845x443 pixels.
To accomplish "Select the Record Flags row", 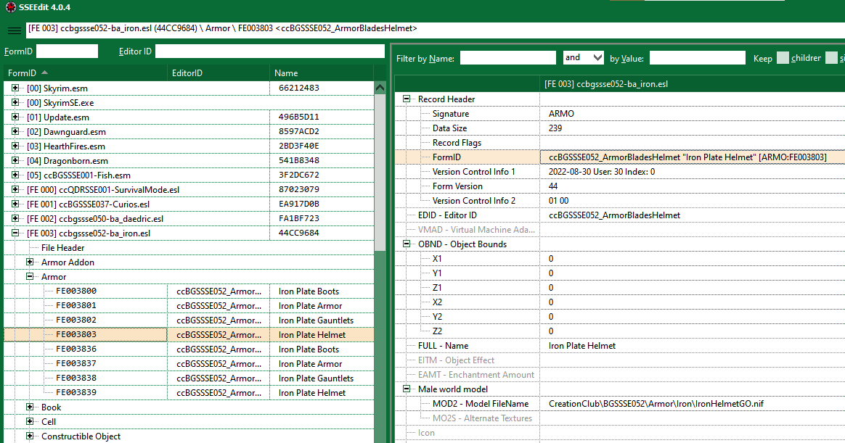I will coord(620,143).
